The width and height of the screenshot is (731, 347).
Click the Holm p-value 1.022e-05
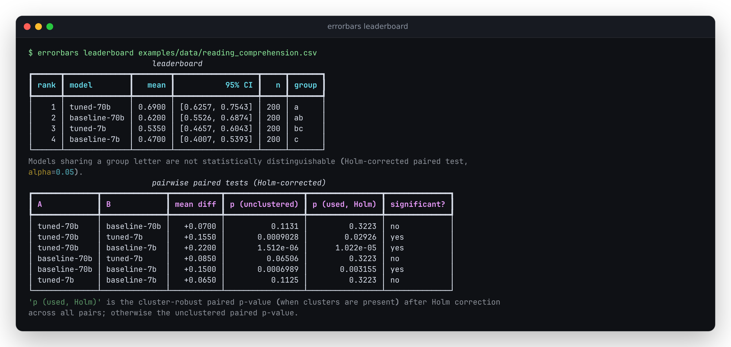[x=356, y=248]
